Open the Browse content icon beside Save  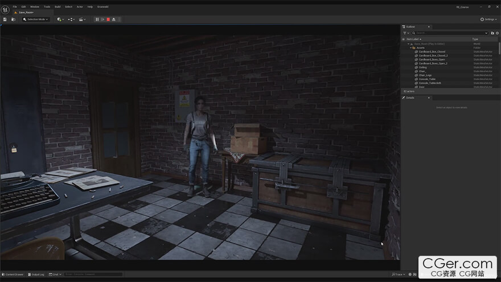(13, 19)
